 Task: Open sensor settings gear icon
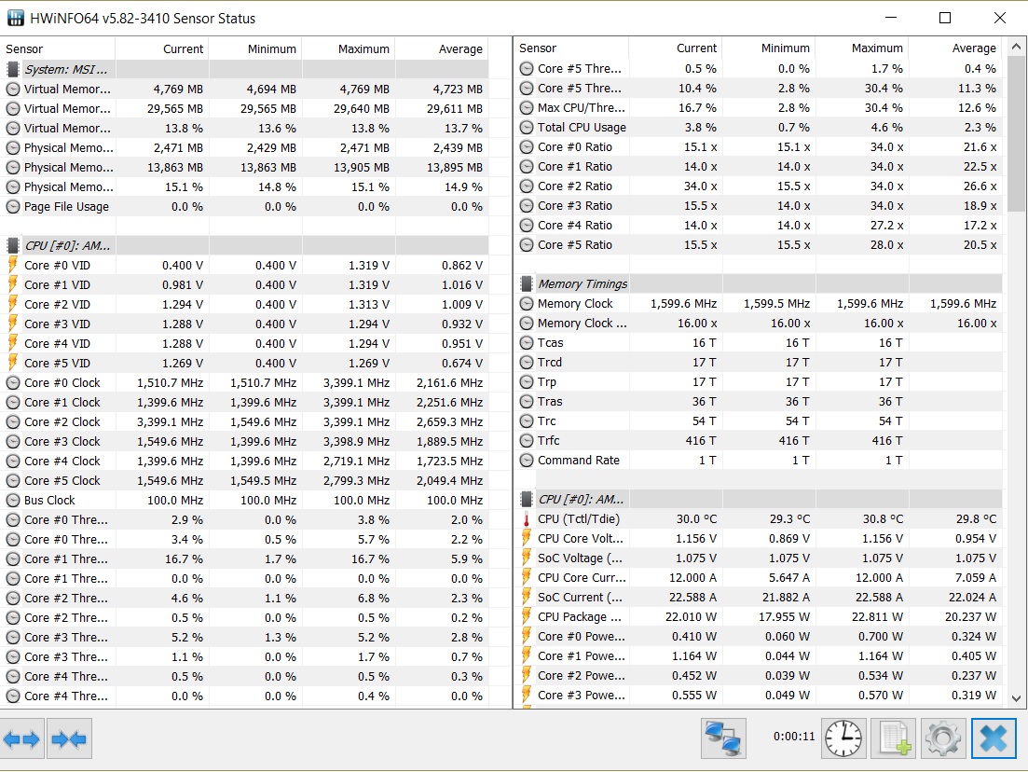[x=943, y=738]
